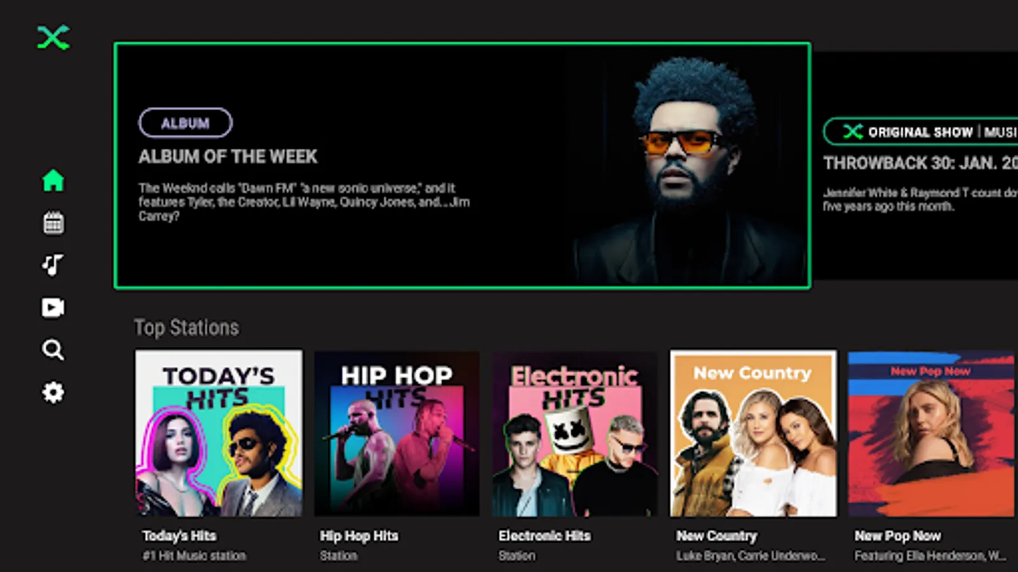Open the search magnifier icon
This screenshot has width=1018, height=572.
pos(53,350)
